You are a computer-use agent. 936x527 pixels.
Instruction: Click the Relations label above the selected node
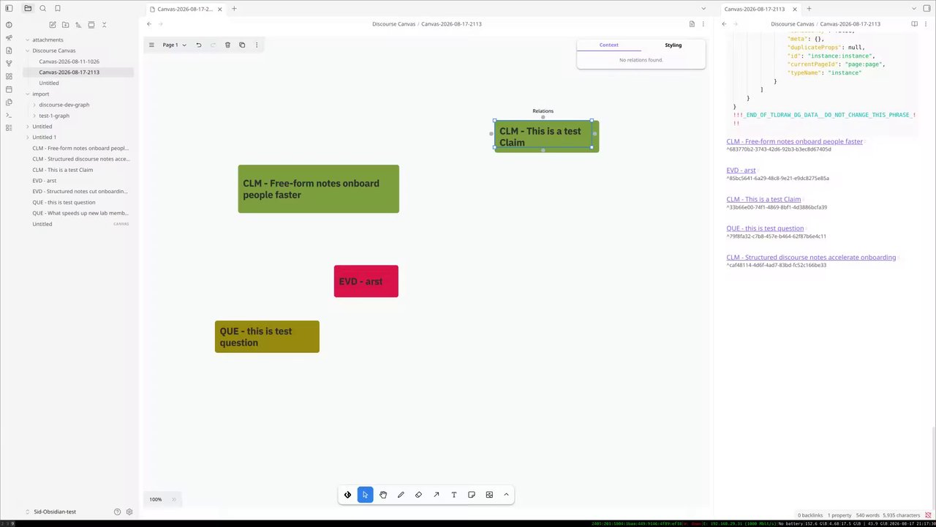click(x=543, y=111)
